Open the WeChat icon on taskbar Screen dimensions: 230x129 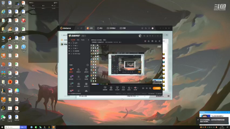[40, 127]
